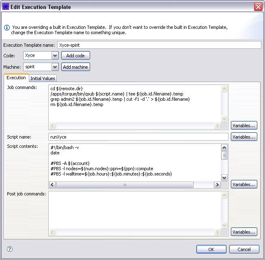Click the '#!/bin/bash -v' line
The width and height of the screenshot is (265, 260).
(x=65, y=147)
